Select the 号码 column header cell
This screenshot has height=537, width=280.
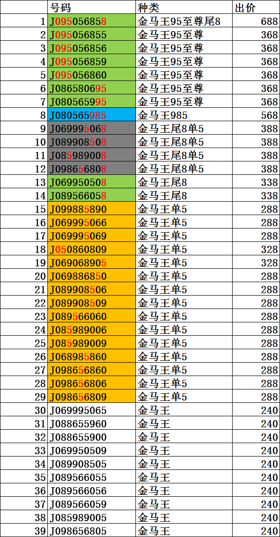pyautogui.click(x=91, y=7)
